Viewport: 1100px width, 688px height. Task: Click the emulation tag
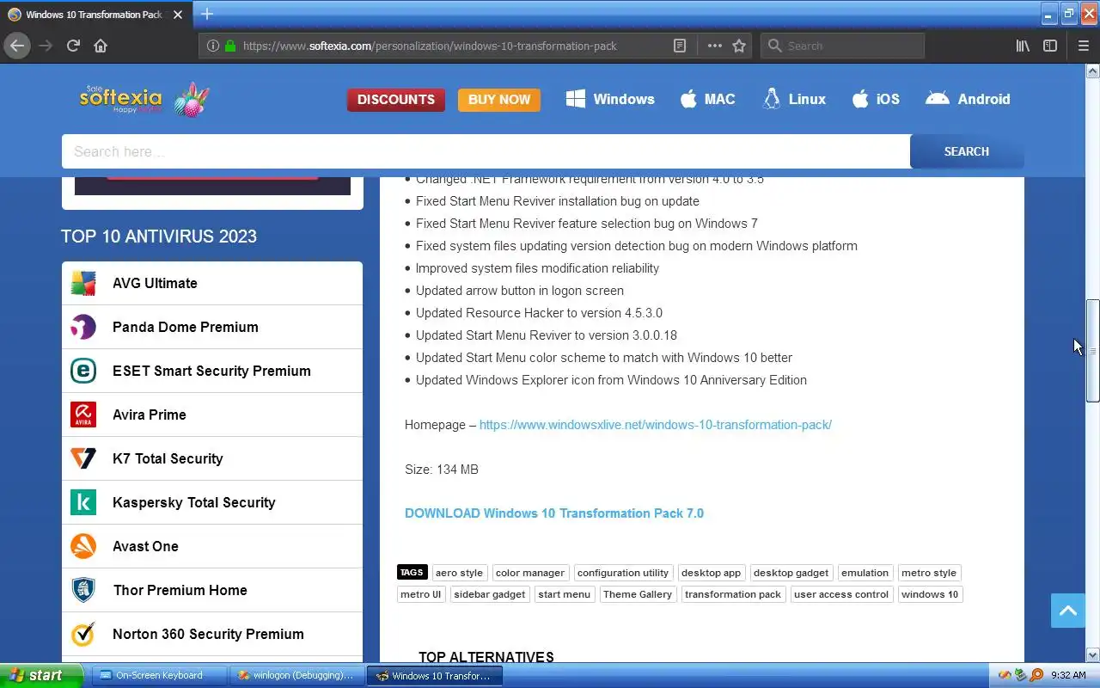coord(865,573)
